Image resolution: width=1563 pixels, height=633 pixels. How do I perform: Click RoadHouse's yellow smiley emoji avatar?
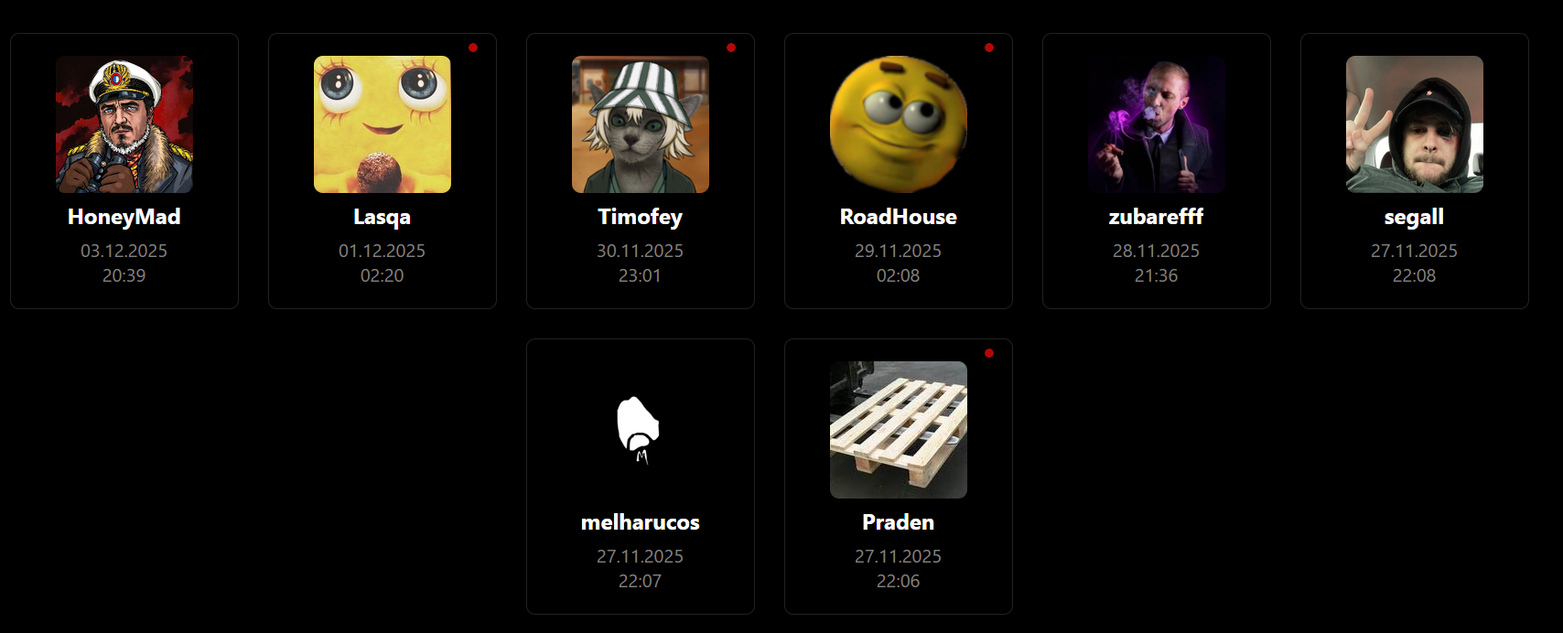pyautogui.click(x=899, y=124)
